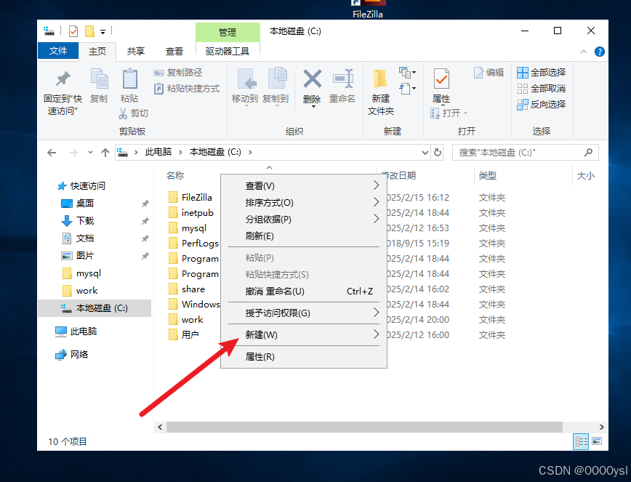
Task: Click the horizontal scrollbar thumb
Action: (x=364, y=427)
